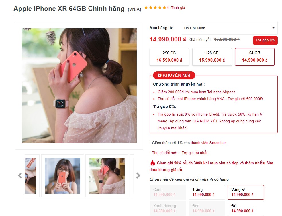Screen dimensions: 282x216
Task: Select the 64 GB storage option
Action: [x=255, y=57]
